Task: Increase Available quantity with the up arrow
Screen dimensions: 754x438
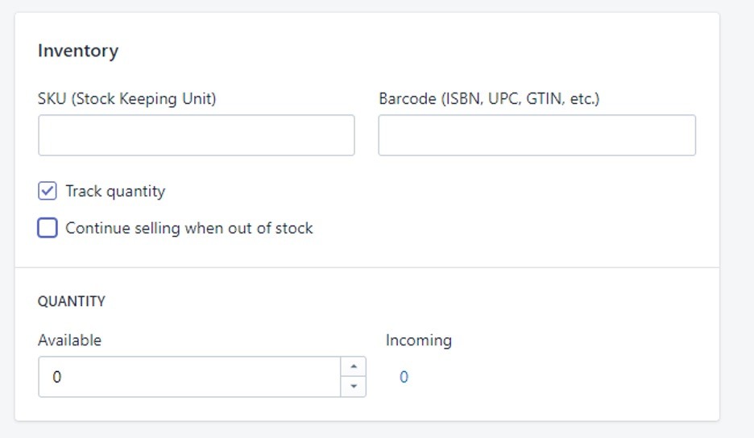Action: point(354,367)
